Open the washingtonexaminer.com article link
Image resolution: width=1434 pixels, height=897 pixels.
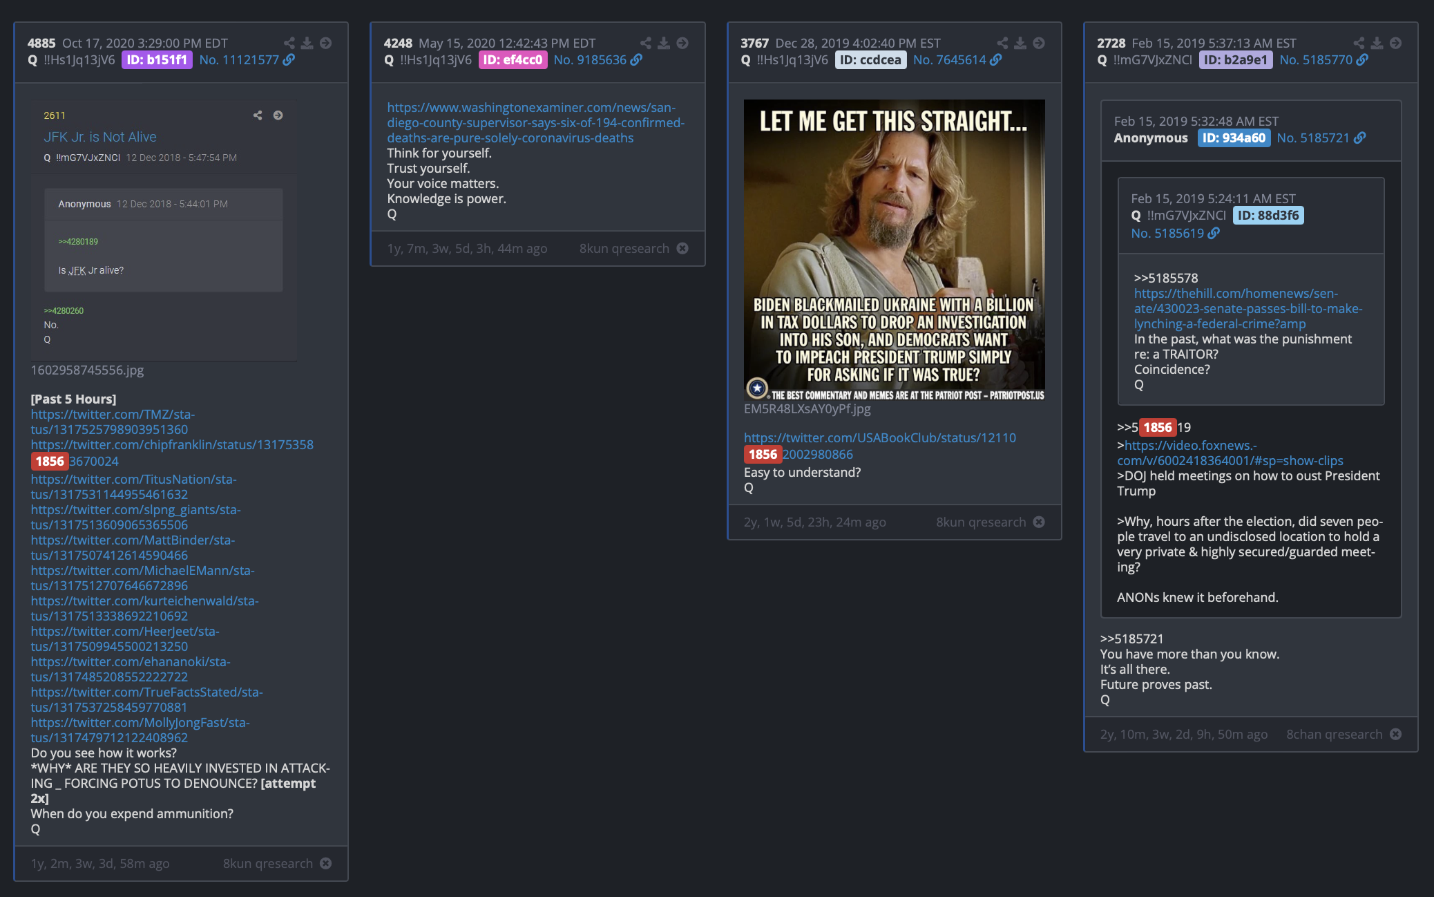pyautogui.click(x=535, y=123)
